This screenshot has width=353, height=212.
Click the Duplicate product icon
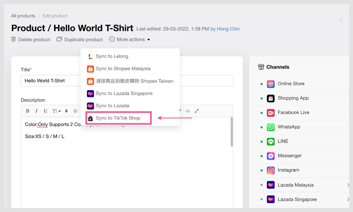tap(59, 39)
